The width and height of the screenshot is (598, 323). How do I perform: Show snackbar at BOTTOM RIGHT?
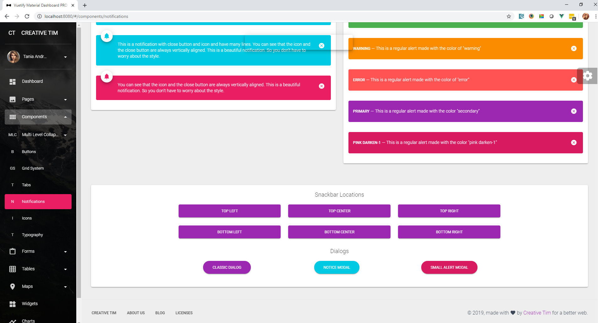[x=449, y=232]
